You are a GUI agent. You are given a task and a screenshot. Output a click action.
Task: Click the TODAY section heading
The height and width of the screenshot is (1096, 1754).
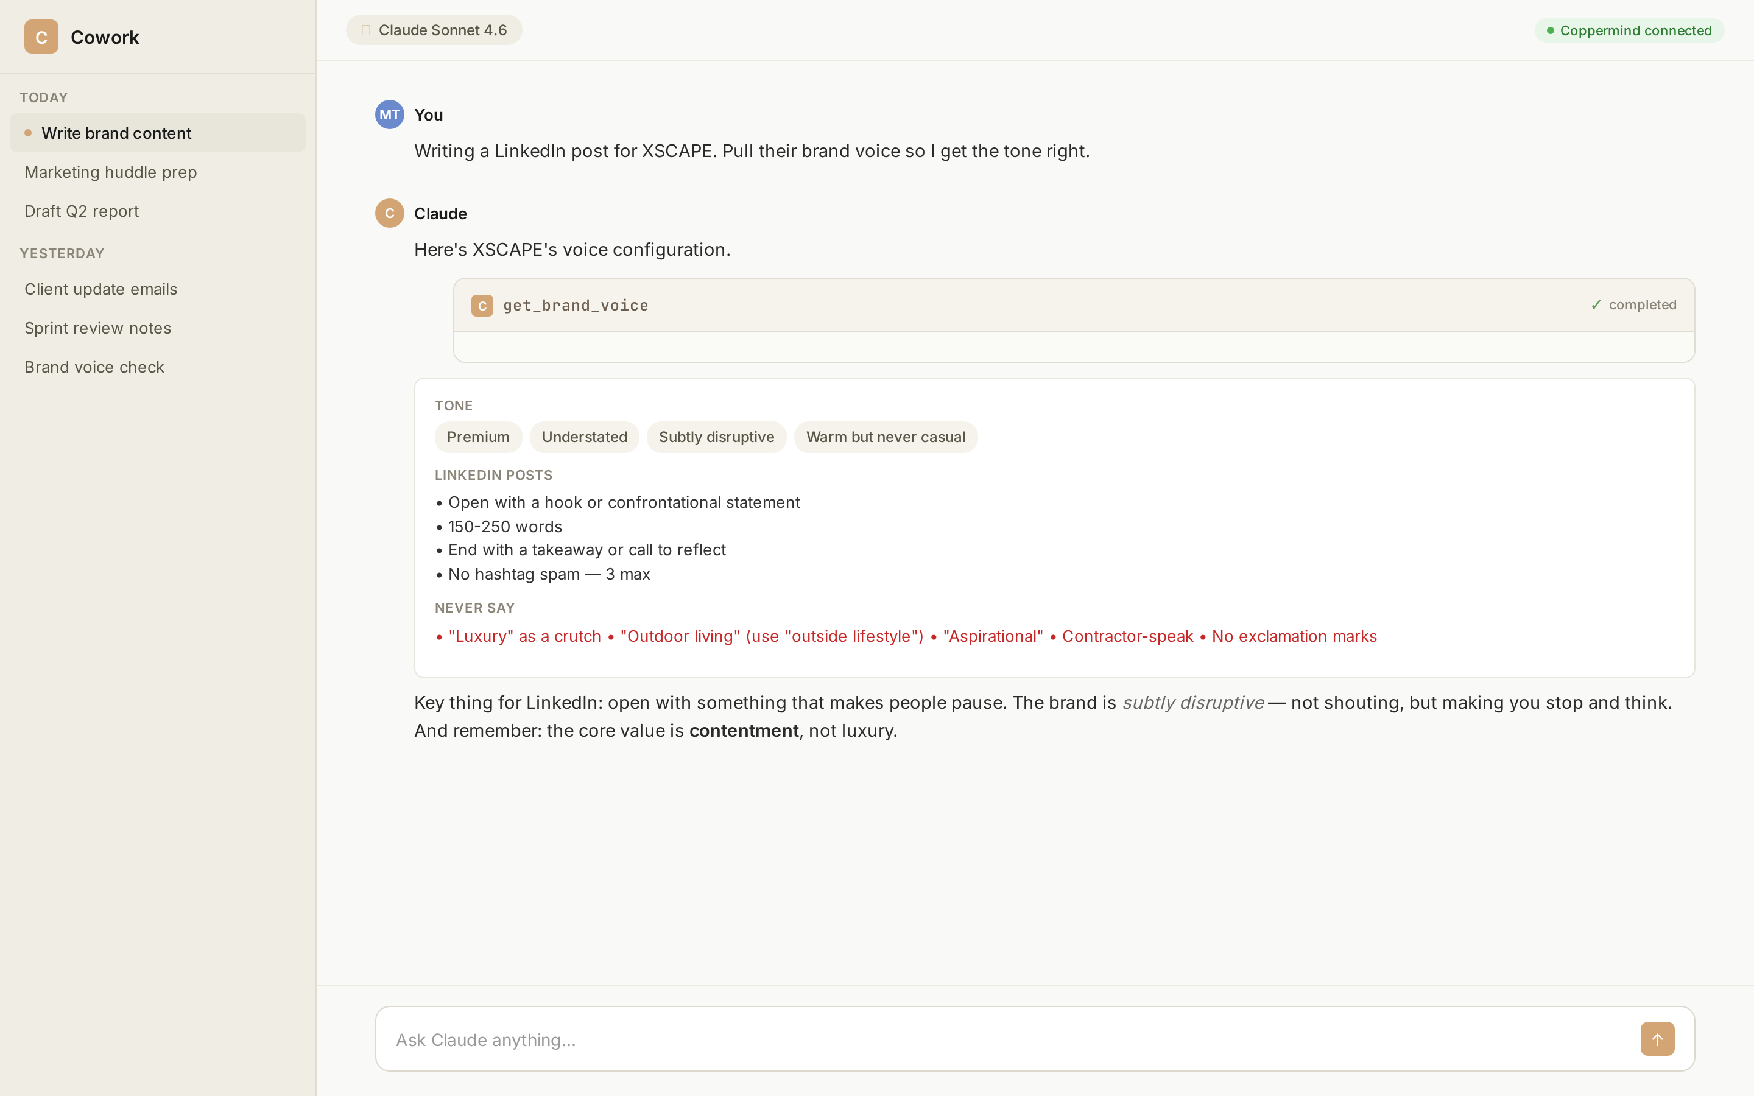(x=43, y=97)
